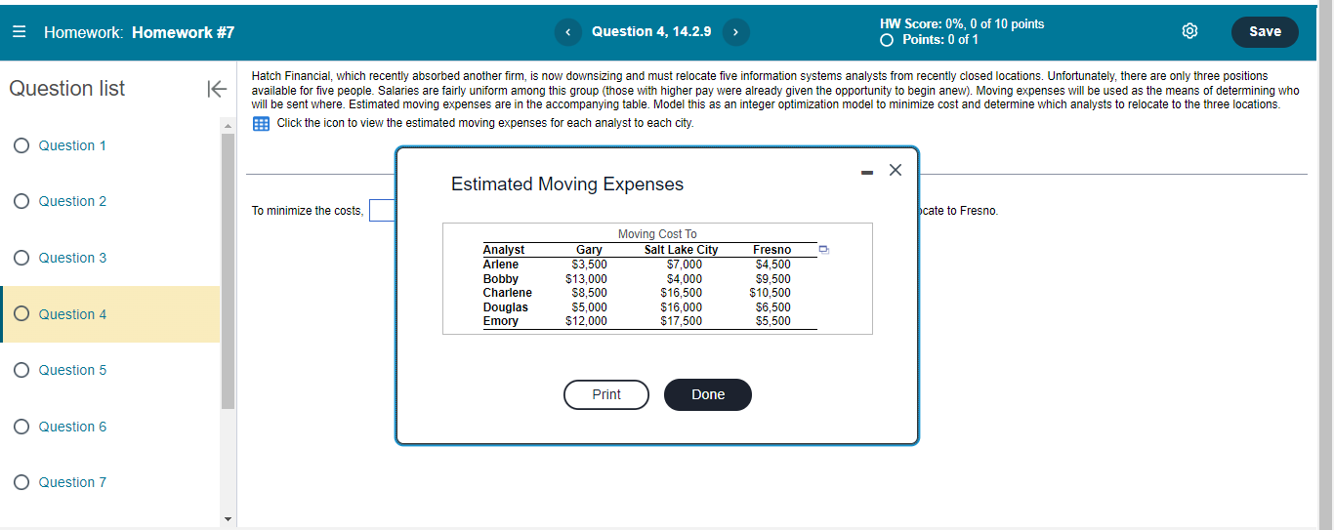Screen dimensions: 1334x530
Task: Click the 'Analyst' column header
Action: (504, 250)
